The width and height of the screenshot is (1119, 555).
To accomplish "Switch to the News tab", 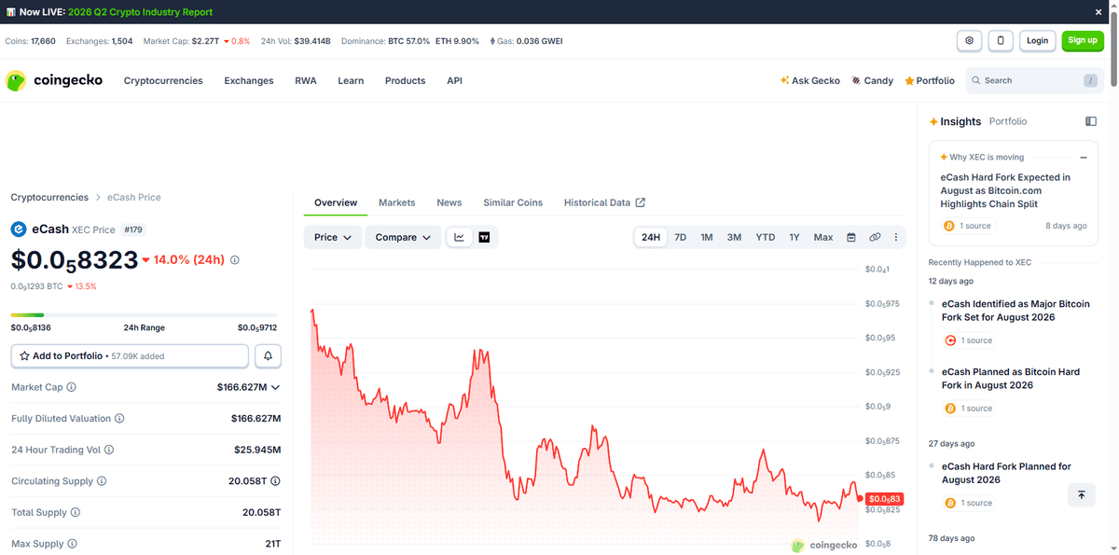I will coord(449,202).
